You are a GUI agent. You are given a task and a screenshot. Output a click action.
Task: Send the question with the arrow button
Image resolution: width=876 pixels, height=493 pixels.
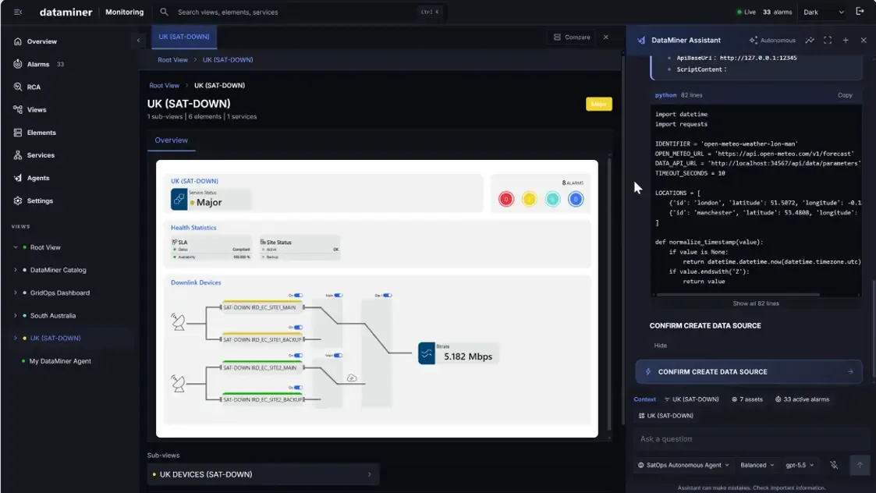(860, 465)
